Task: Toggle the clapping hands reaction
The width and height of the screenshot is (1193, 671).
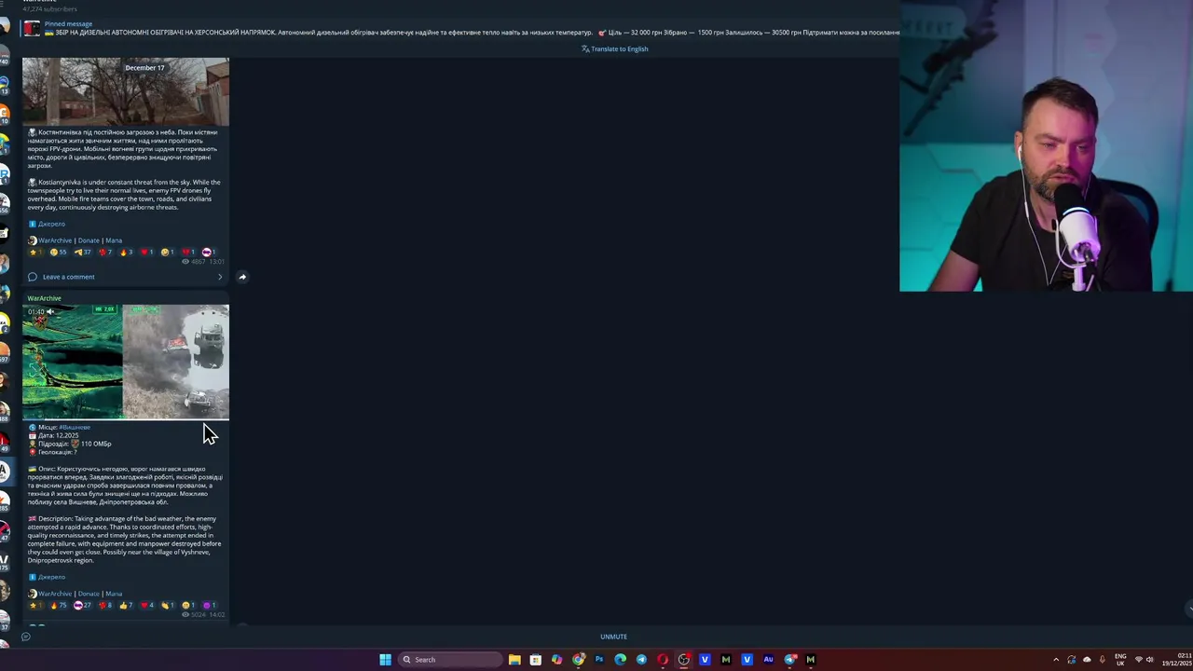Action: (169, 606)
